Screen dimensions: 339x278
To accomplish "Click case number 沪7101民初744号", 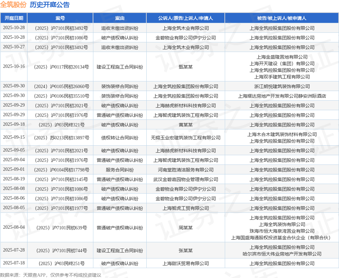I will (62, 251).
